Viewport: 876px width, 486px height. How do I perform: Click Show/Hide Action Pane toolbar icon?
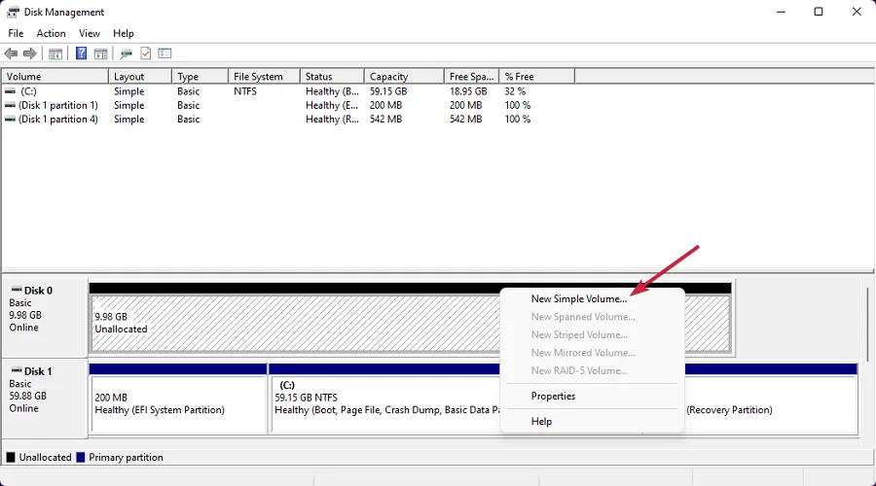(x=100, y=53)
